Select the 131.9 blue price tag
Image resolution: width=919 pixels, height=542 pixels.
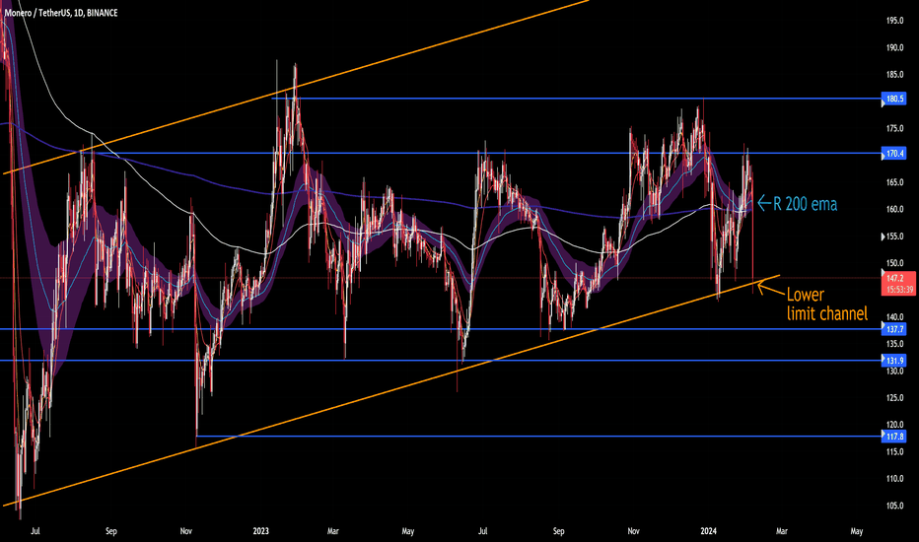pyautogui.click(x=894, y=361)
